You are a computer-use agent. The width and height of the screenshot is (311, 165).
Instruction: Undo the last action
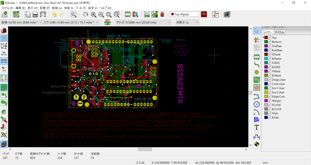(54, 14)
